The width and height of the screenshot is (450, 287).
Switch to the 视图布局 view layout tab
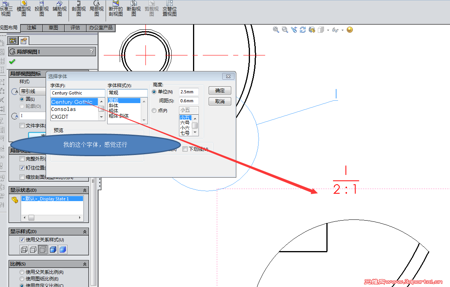click(x=9, y=28)
